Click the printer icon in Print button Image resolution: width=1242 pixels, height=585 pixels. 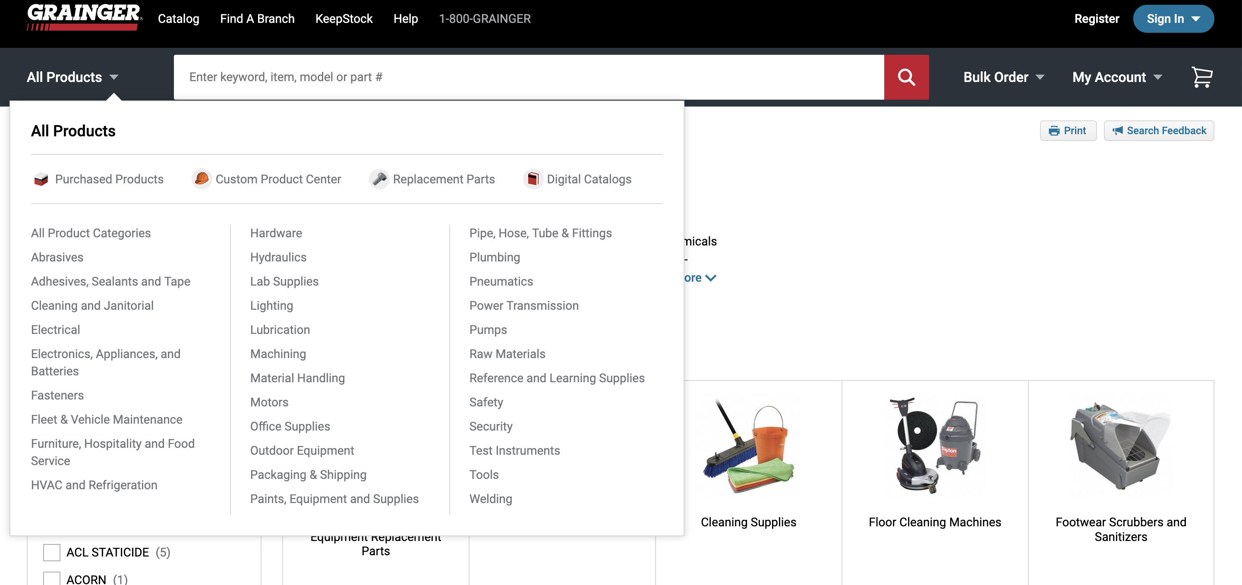[x=1054, y=131]
